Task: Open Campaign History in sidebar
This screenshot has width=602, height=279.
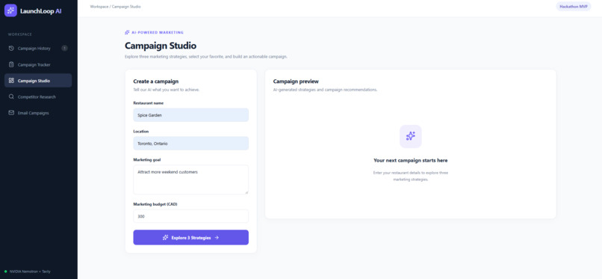Action: click(38, 49)
